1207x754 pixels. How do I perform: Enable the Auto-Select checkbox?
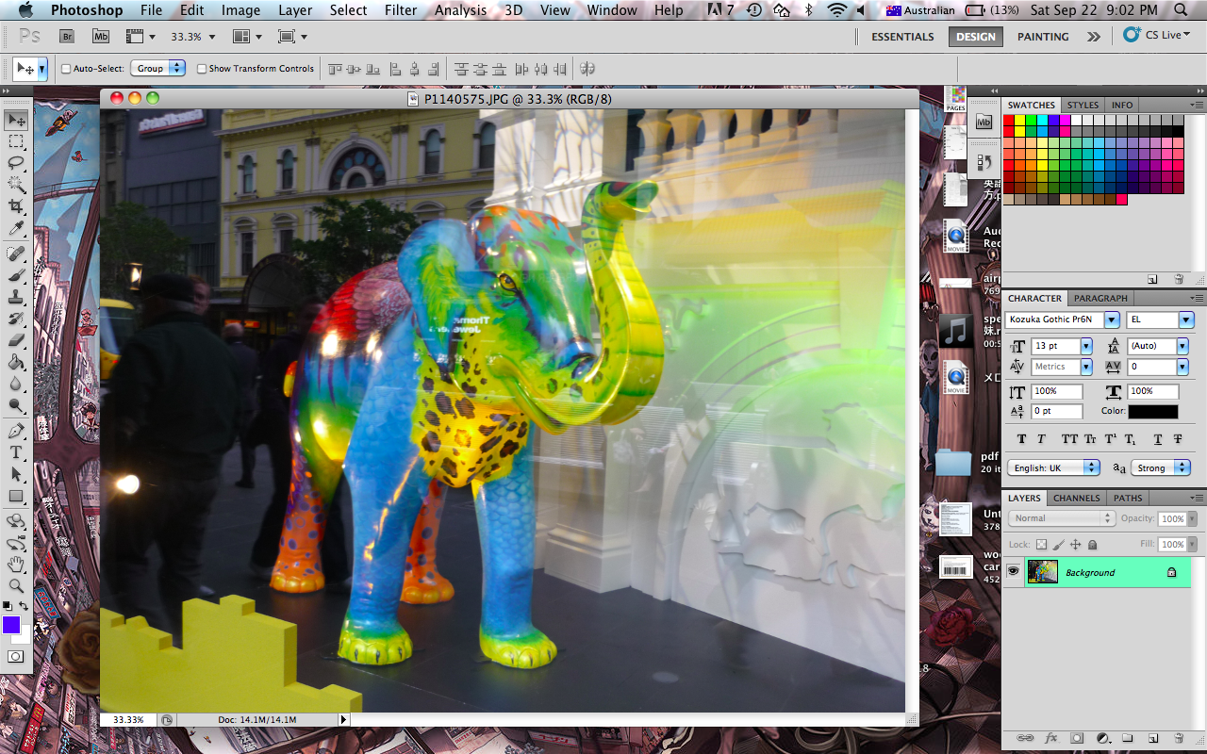[66, 69]
